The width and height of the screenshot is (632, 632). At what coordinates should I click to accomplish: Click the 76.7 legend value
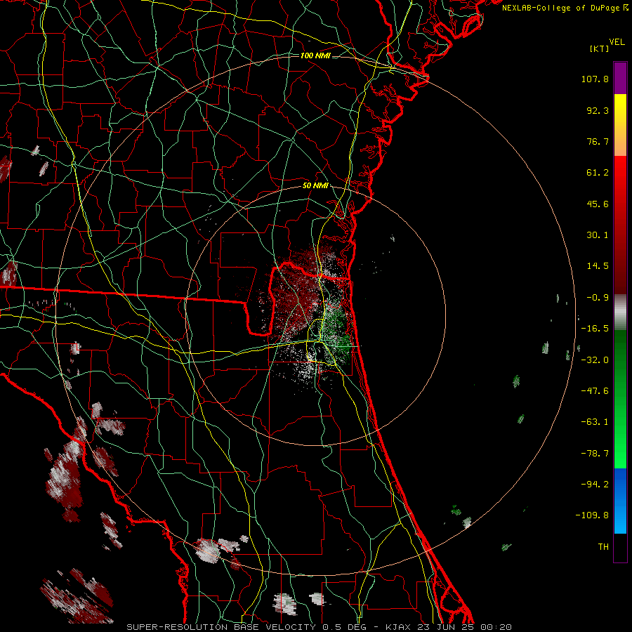[598, 141]
